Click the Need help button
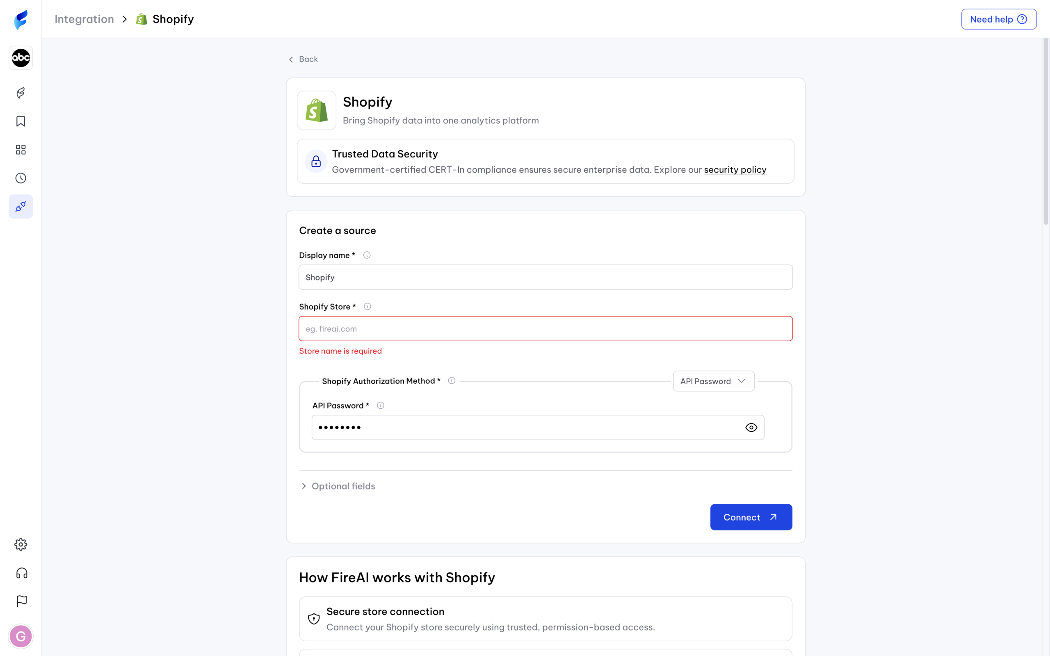This screenshot has height=656, width=1050. (x=998, y=19)
